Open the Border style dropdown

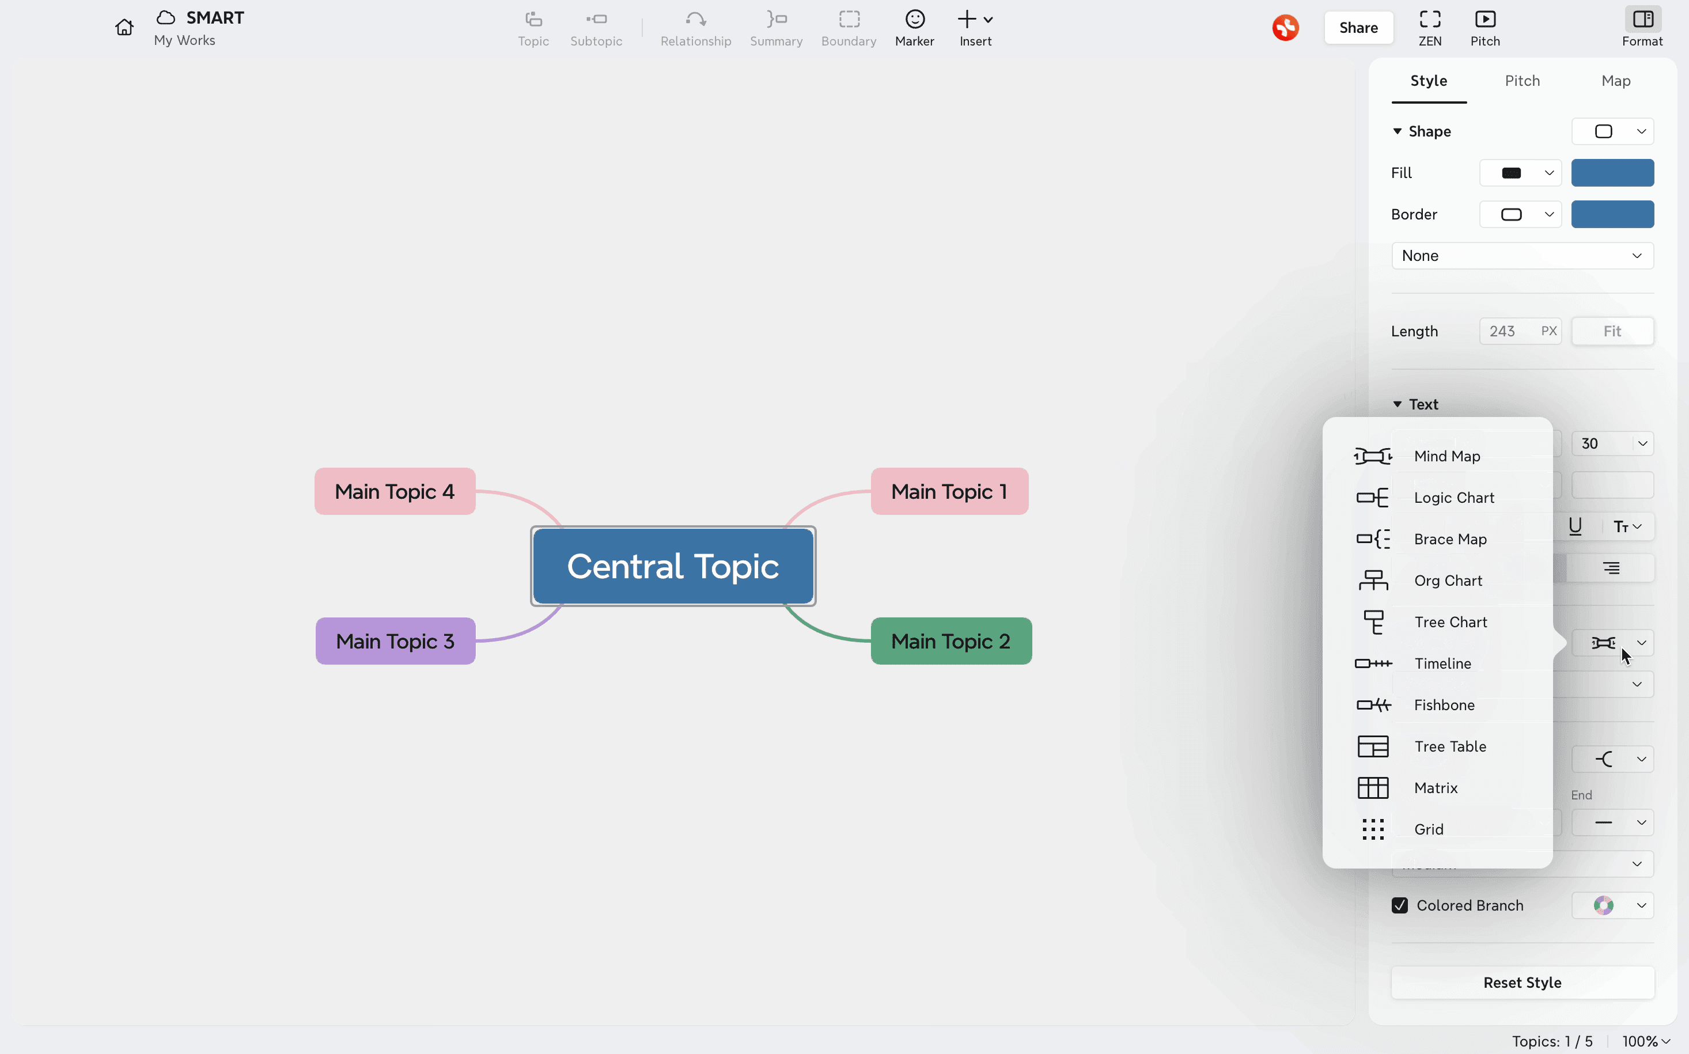tap(1520, 214)
